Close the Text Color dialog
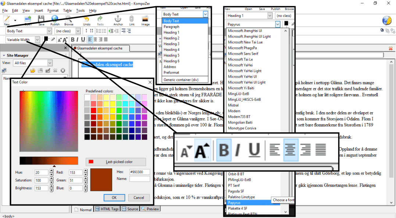Image resolution: width=396 pixels, height=218 pixels. click(150, 82)
